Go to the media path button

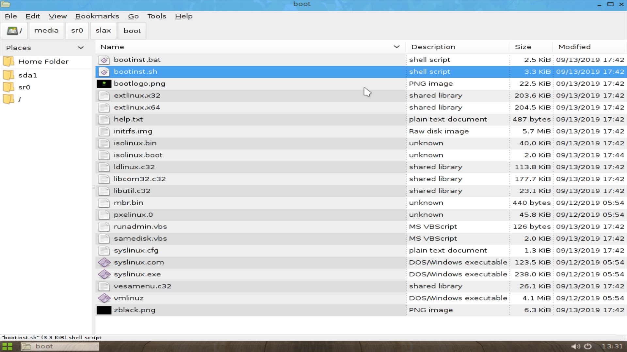(46, 31)
